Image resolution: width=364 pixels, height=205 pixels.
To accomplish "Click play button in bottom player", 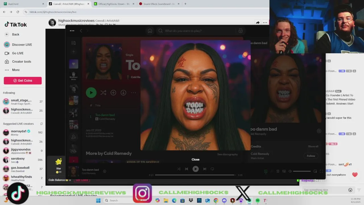I will click(195, 169).
